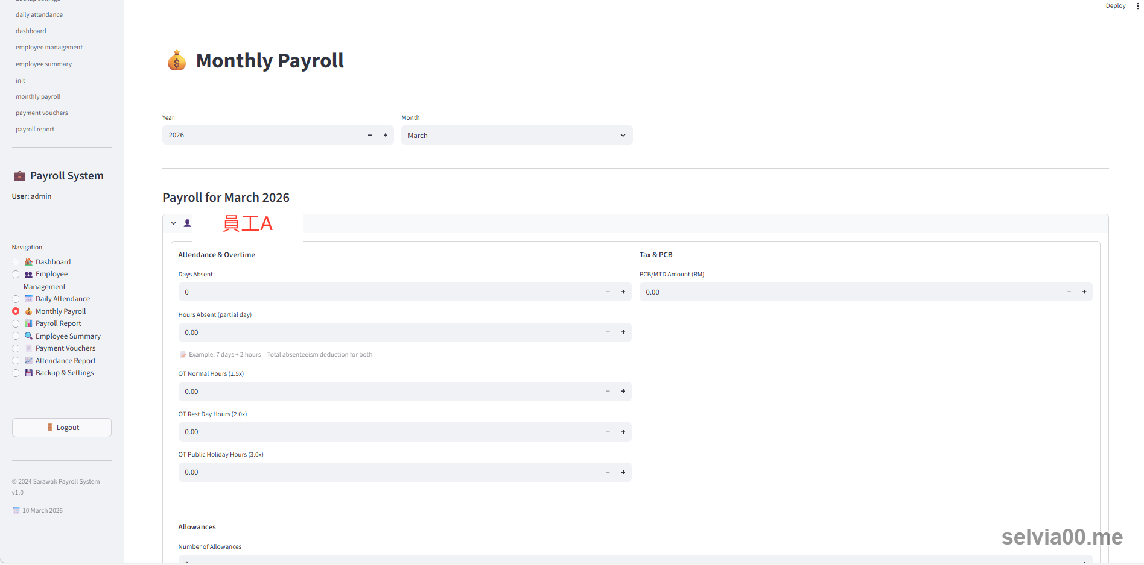Image resolution: width=1144 pixels, height=565 pixels.
Task: Select Payroll Report radio option
Action: [16, 324]
